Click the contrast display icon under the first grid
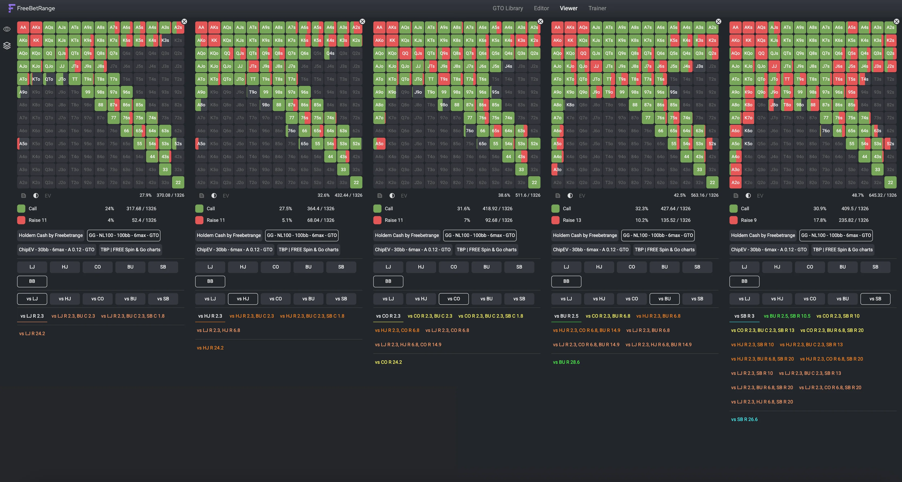The width and height of the screenshot is (902, 482). click(36, 196)
